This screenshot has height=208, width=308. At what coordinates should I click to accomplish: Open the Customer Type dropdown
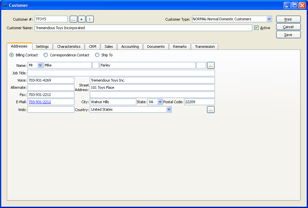[269, 19]
